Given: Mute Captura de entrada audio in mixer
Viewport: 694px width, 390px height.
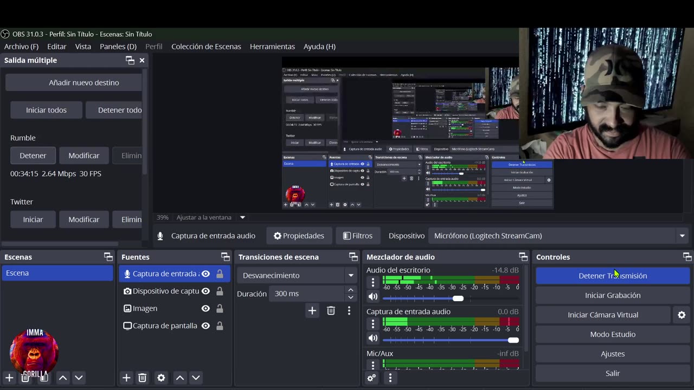Looking at the screenshot, I should coord(372,338).
